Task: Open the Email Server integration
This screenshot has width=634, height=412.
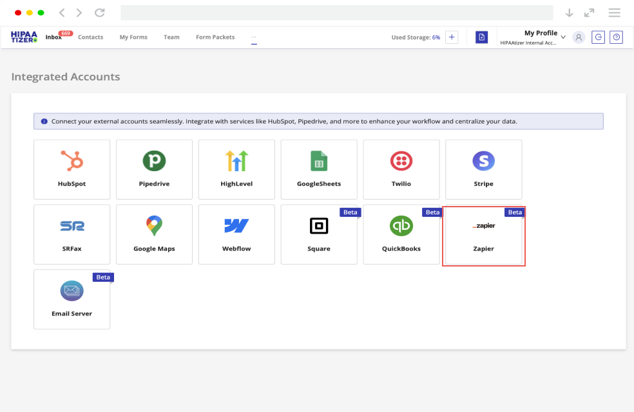Action: pyautogui.click(x=72, y=299)
